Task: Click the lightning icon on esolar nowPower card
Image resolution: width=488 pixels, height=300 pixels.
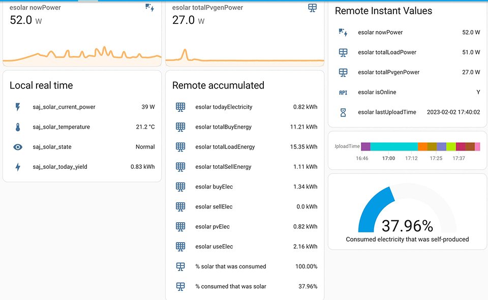Action: tap(148, 7)
